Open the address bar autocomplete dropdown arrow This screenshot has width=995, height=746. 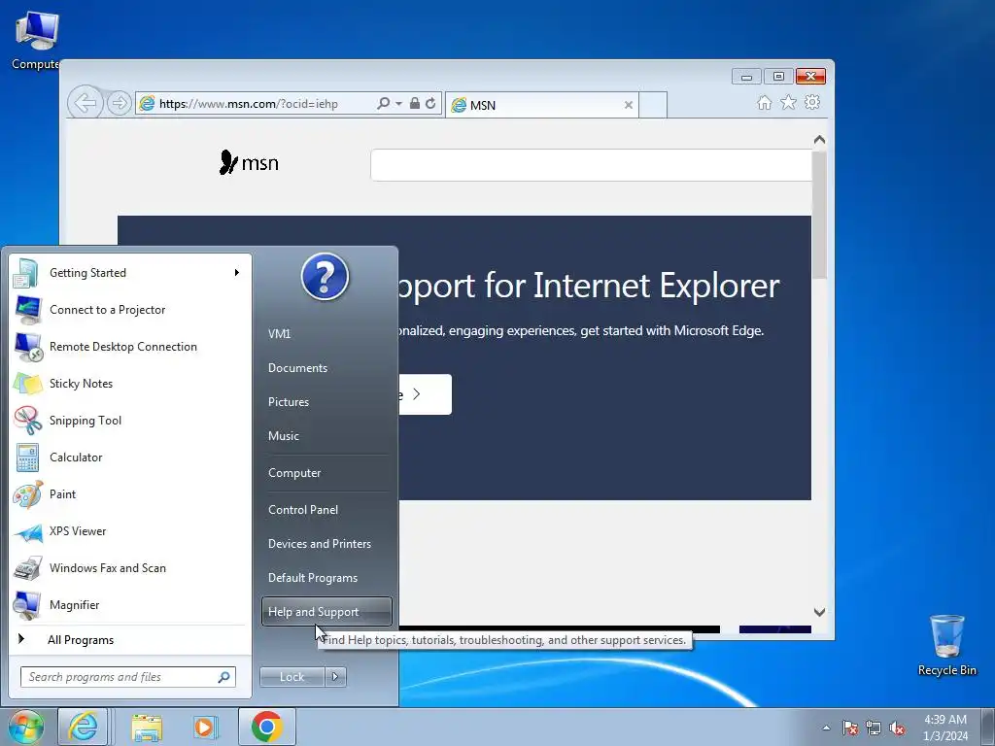click(x=398, y=103)
